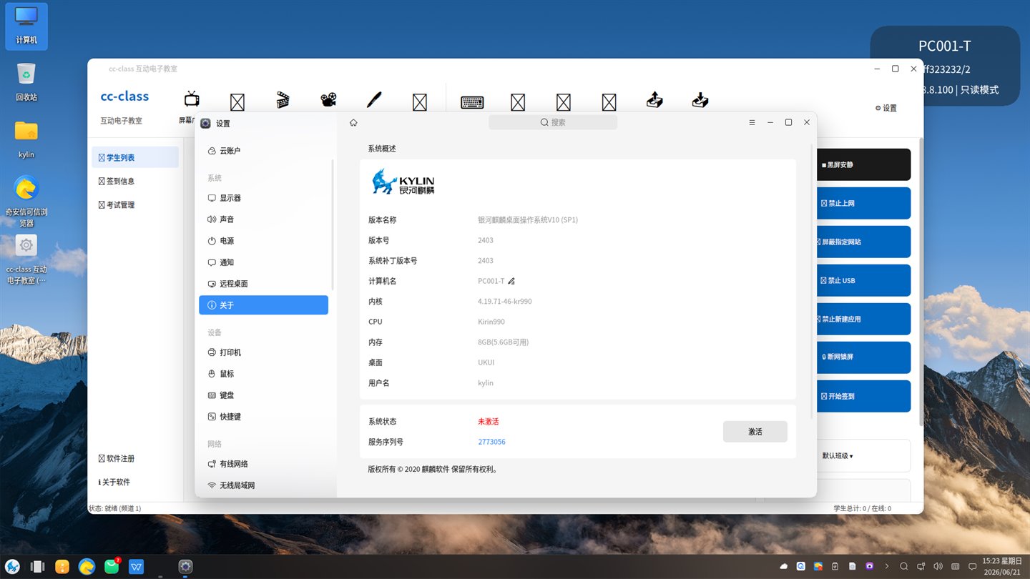Screen dimensions: 1030x579
Task: Open the notification center icon in tray
Action: pyautogui.click(x=972, y=567)
